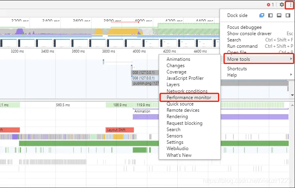Select Coverage tool entry
The width and height of the screenshot is (295, 188).
(x=177, y=72)
